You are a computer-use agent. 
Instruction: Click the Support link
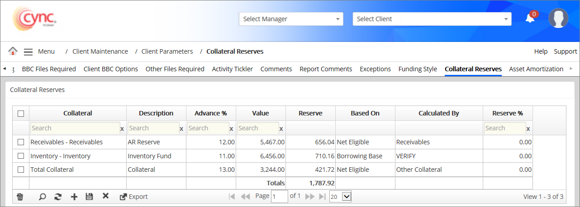(x=565, y=51)
